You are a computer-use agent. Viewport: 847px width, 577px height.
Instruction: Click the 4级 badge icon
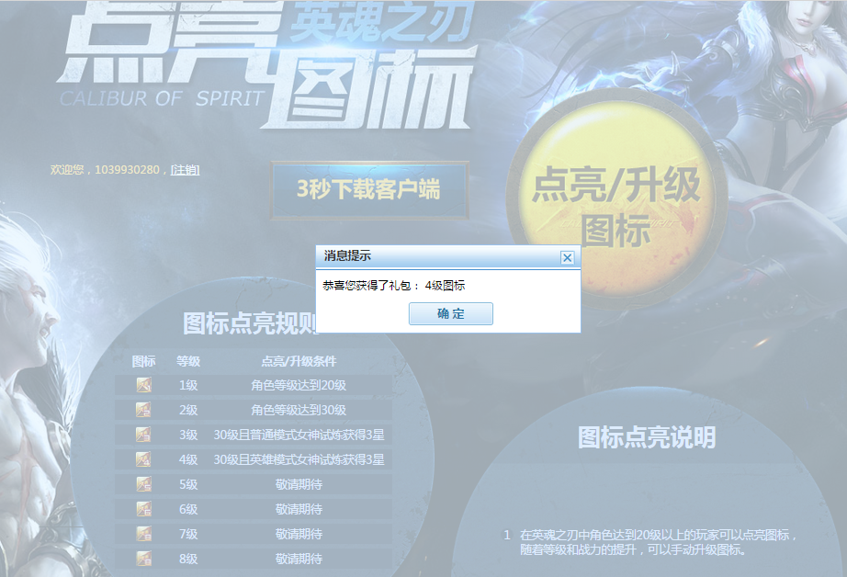pos(143,459)
